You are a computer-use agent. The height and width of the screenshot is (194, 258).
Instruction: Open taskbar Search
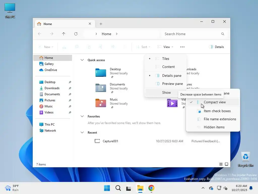118,188
